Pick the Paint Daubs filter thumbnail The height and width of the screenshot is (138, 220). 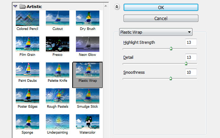[27, 70]
